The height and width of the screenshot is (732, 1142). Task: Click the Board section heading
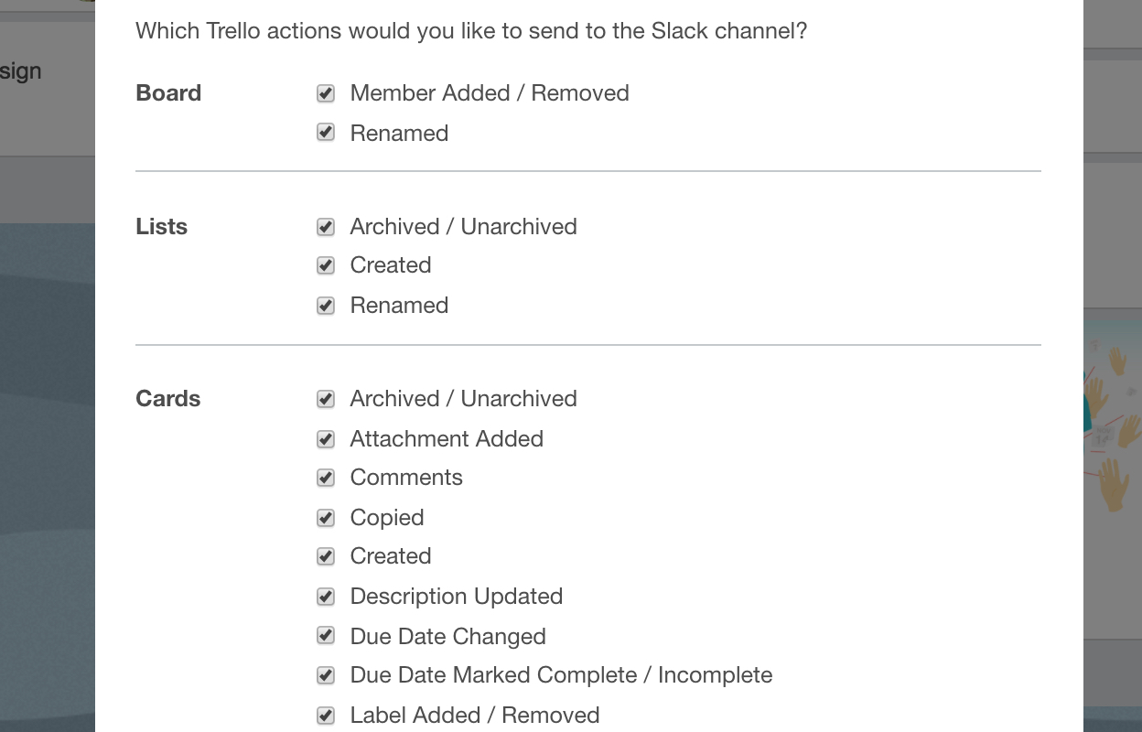click(x=167, y=92)
